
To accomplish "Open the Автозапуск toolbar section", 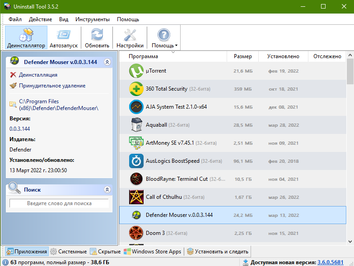I will coord(64,37).
